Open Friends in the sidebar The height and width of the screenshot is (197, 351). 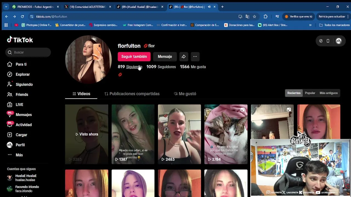click(18, 95)
